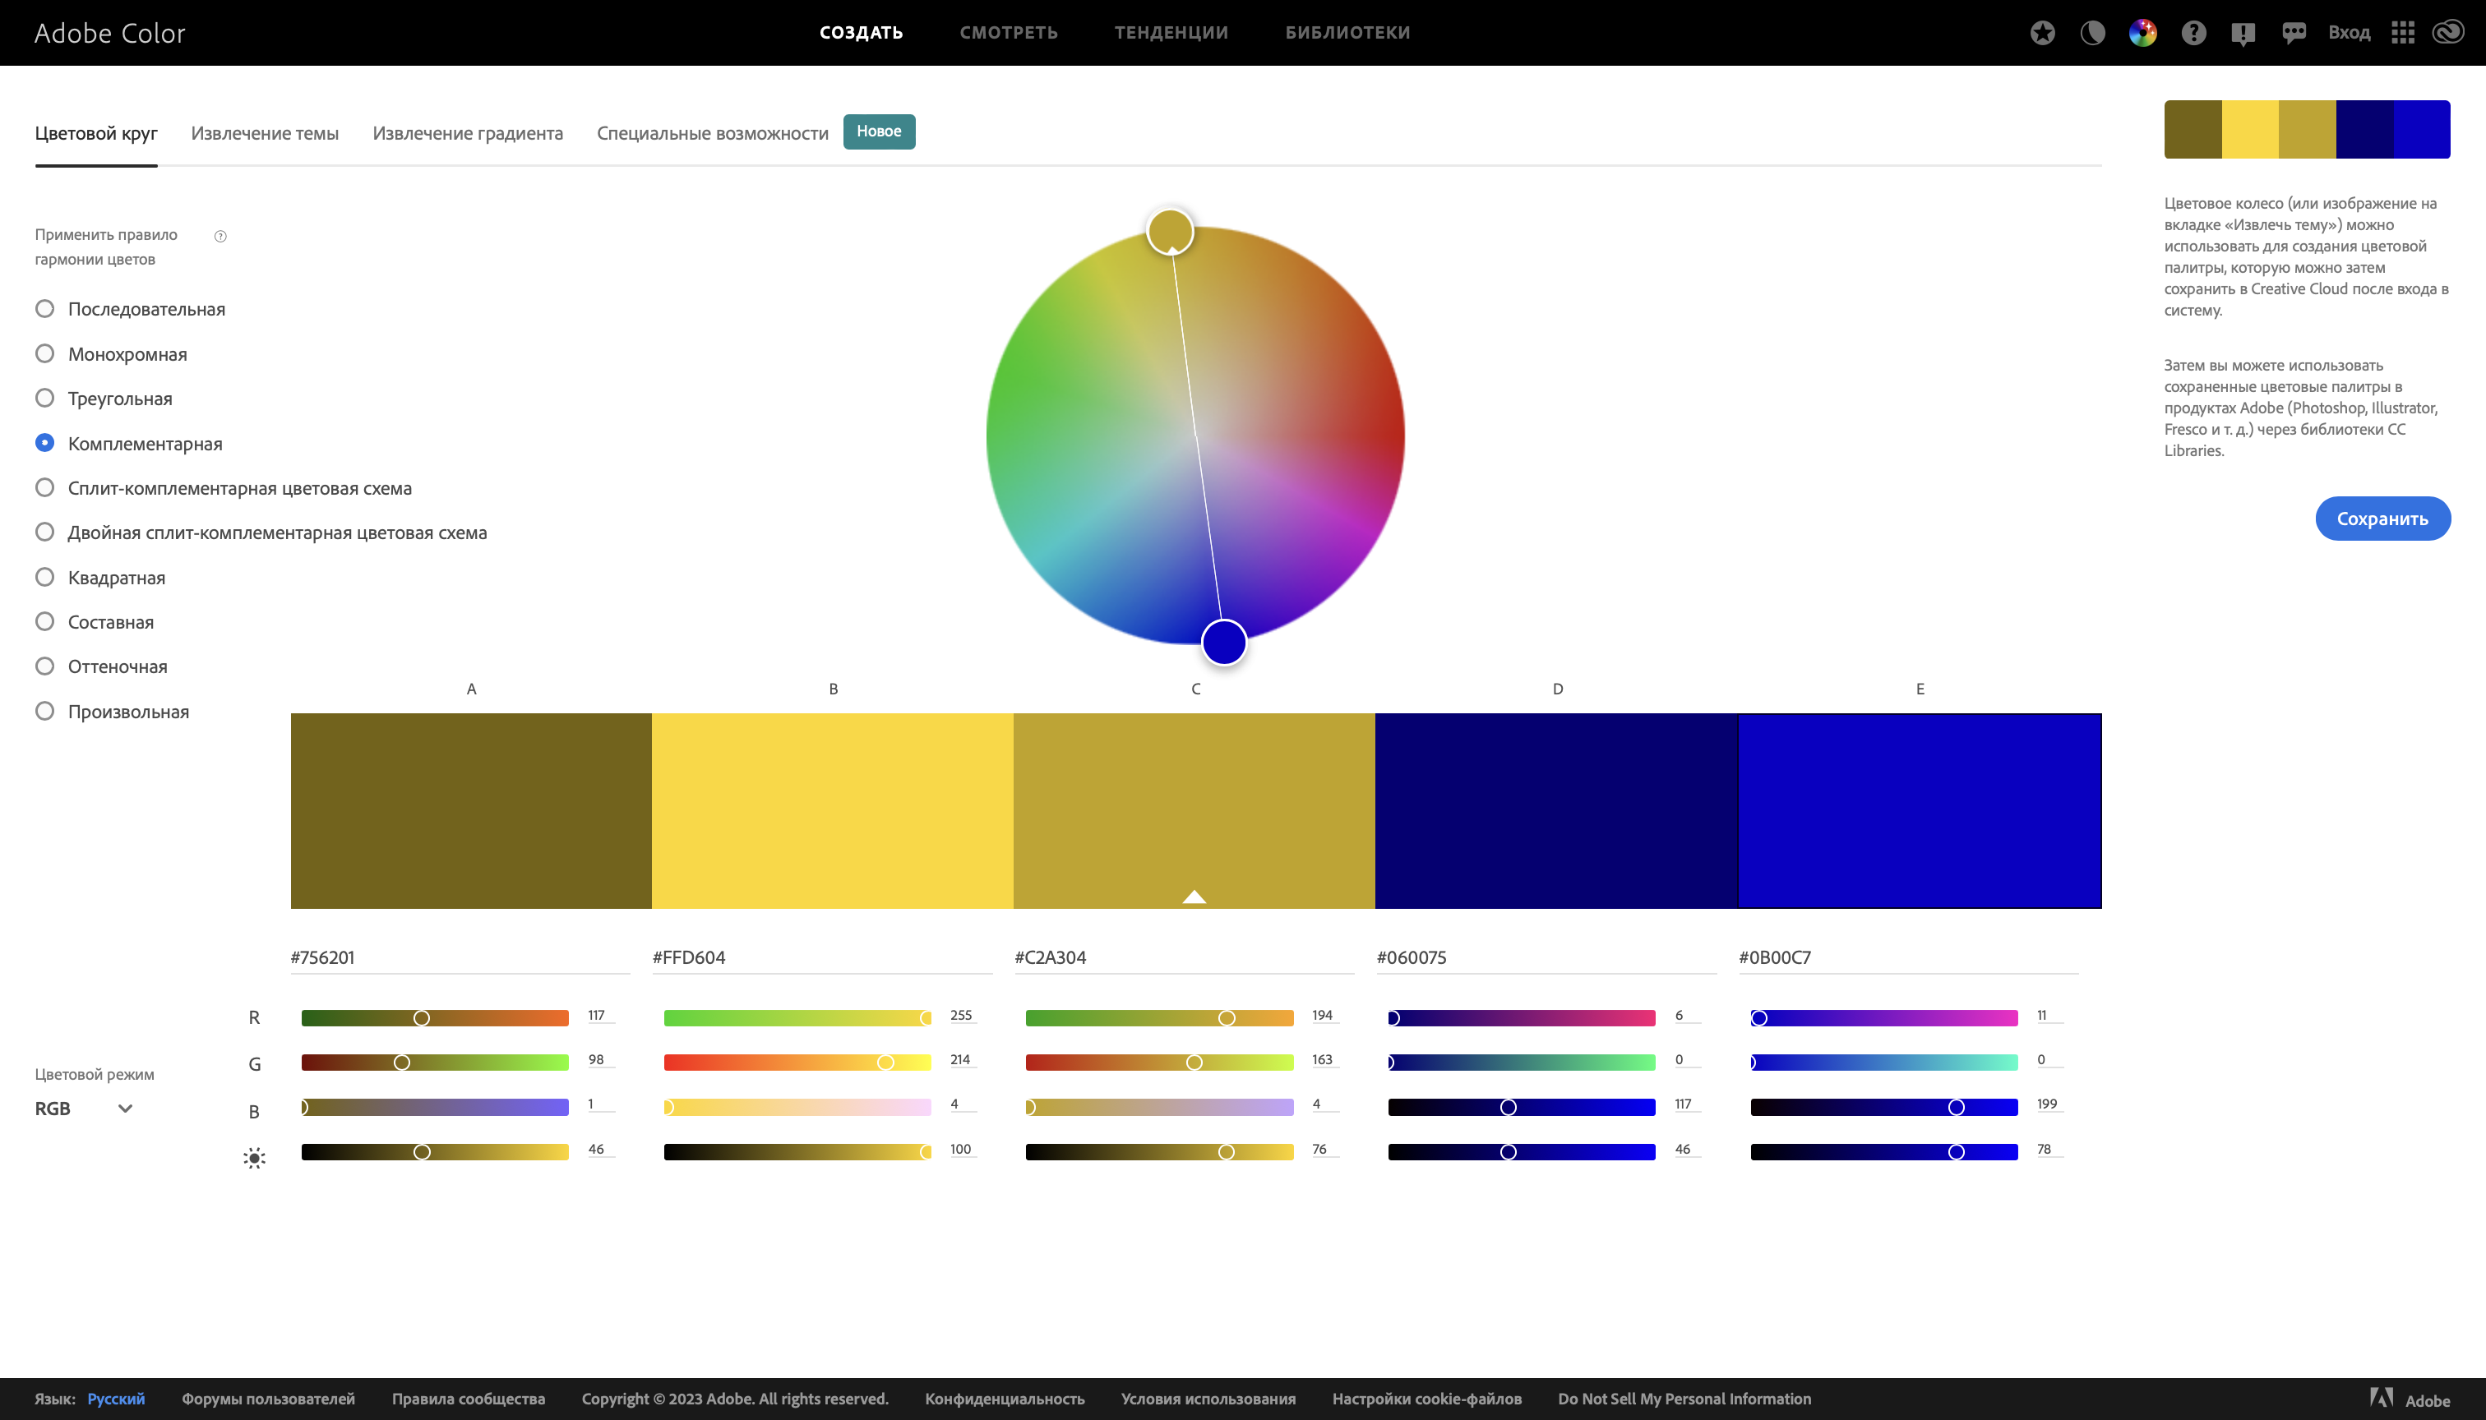The height and width of the screenshot is (1420, 2486).
Task: Change language via Русский link
Action: pos(116,1399)
